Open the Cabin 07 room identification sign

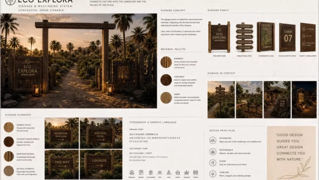(287, 37)
